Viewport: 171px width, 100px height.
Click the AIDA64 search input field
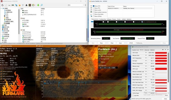[x=75, y=5]
